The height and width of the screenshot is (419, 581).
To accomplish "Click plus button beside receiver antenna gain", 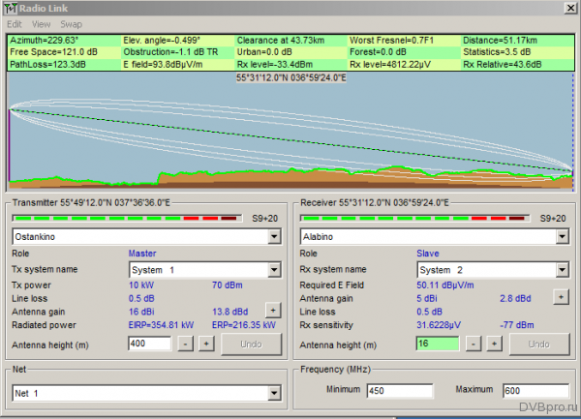I will coord(561,297).
